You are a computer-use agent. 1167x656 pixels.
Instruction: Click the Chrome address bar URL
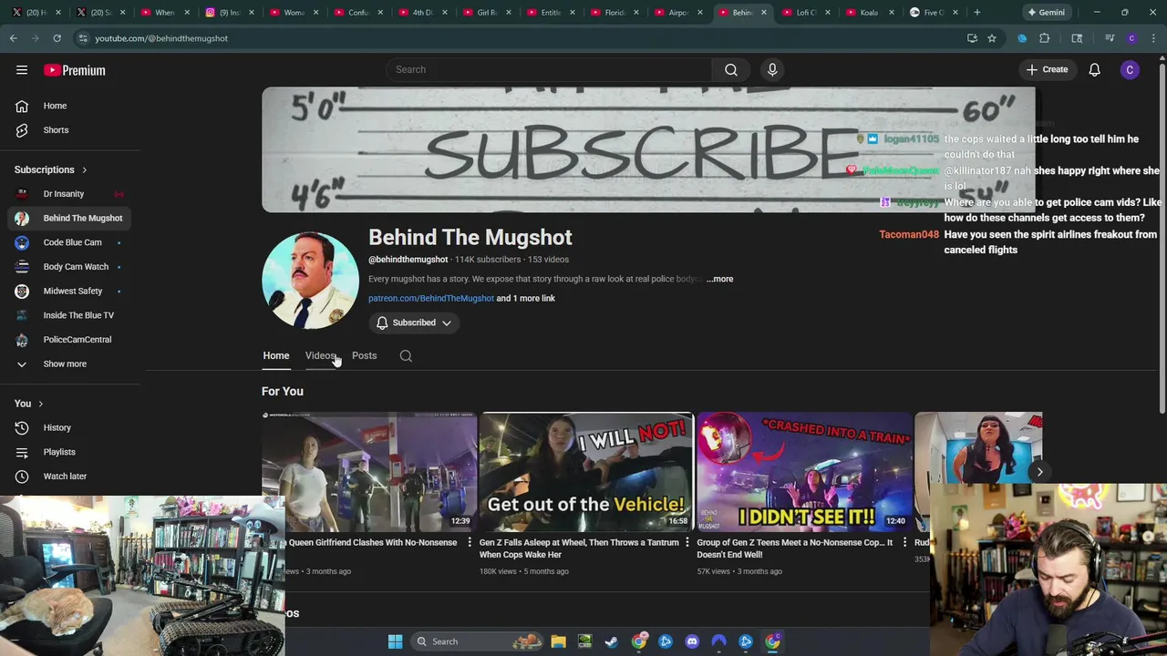(161, 38)
